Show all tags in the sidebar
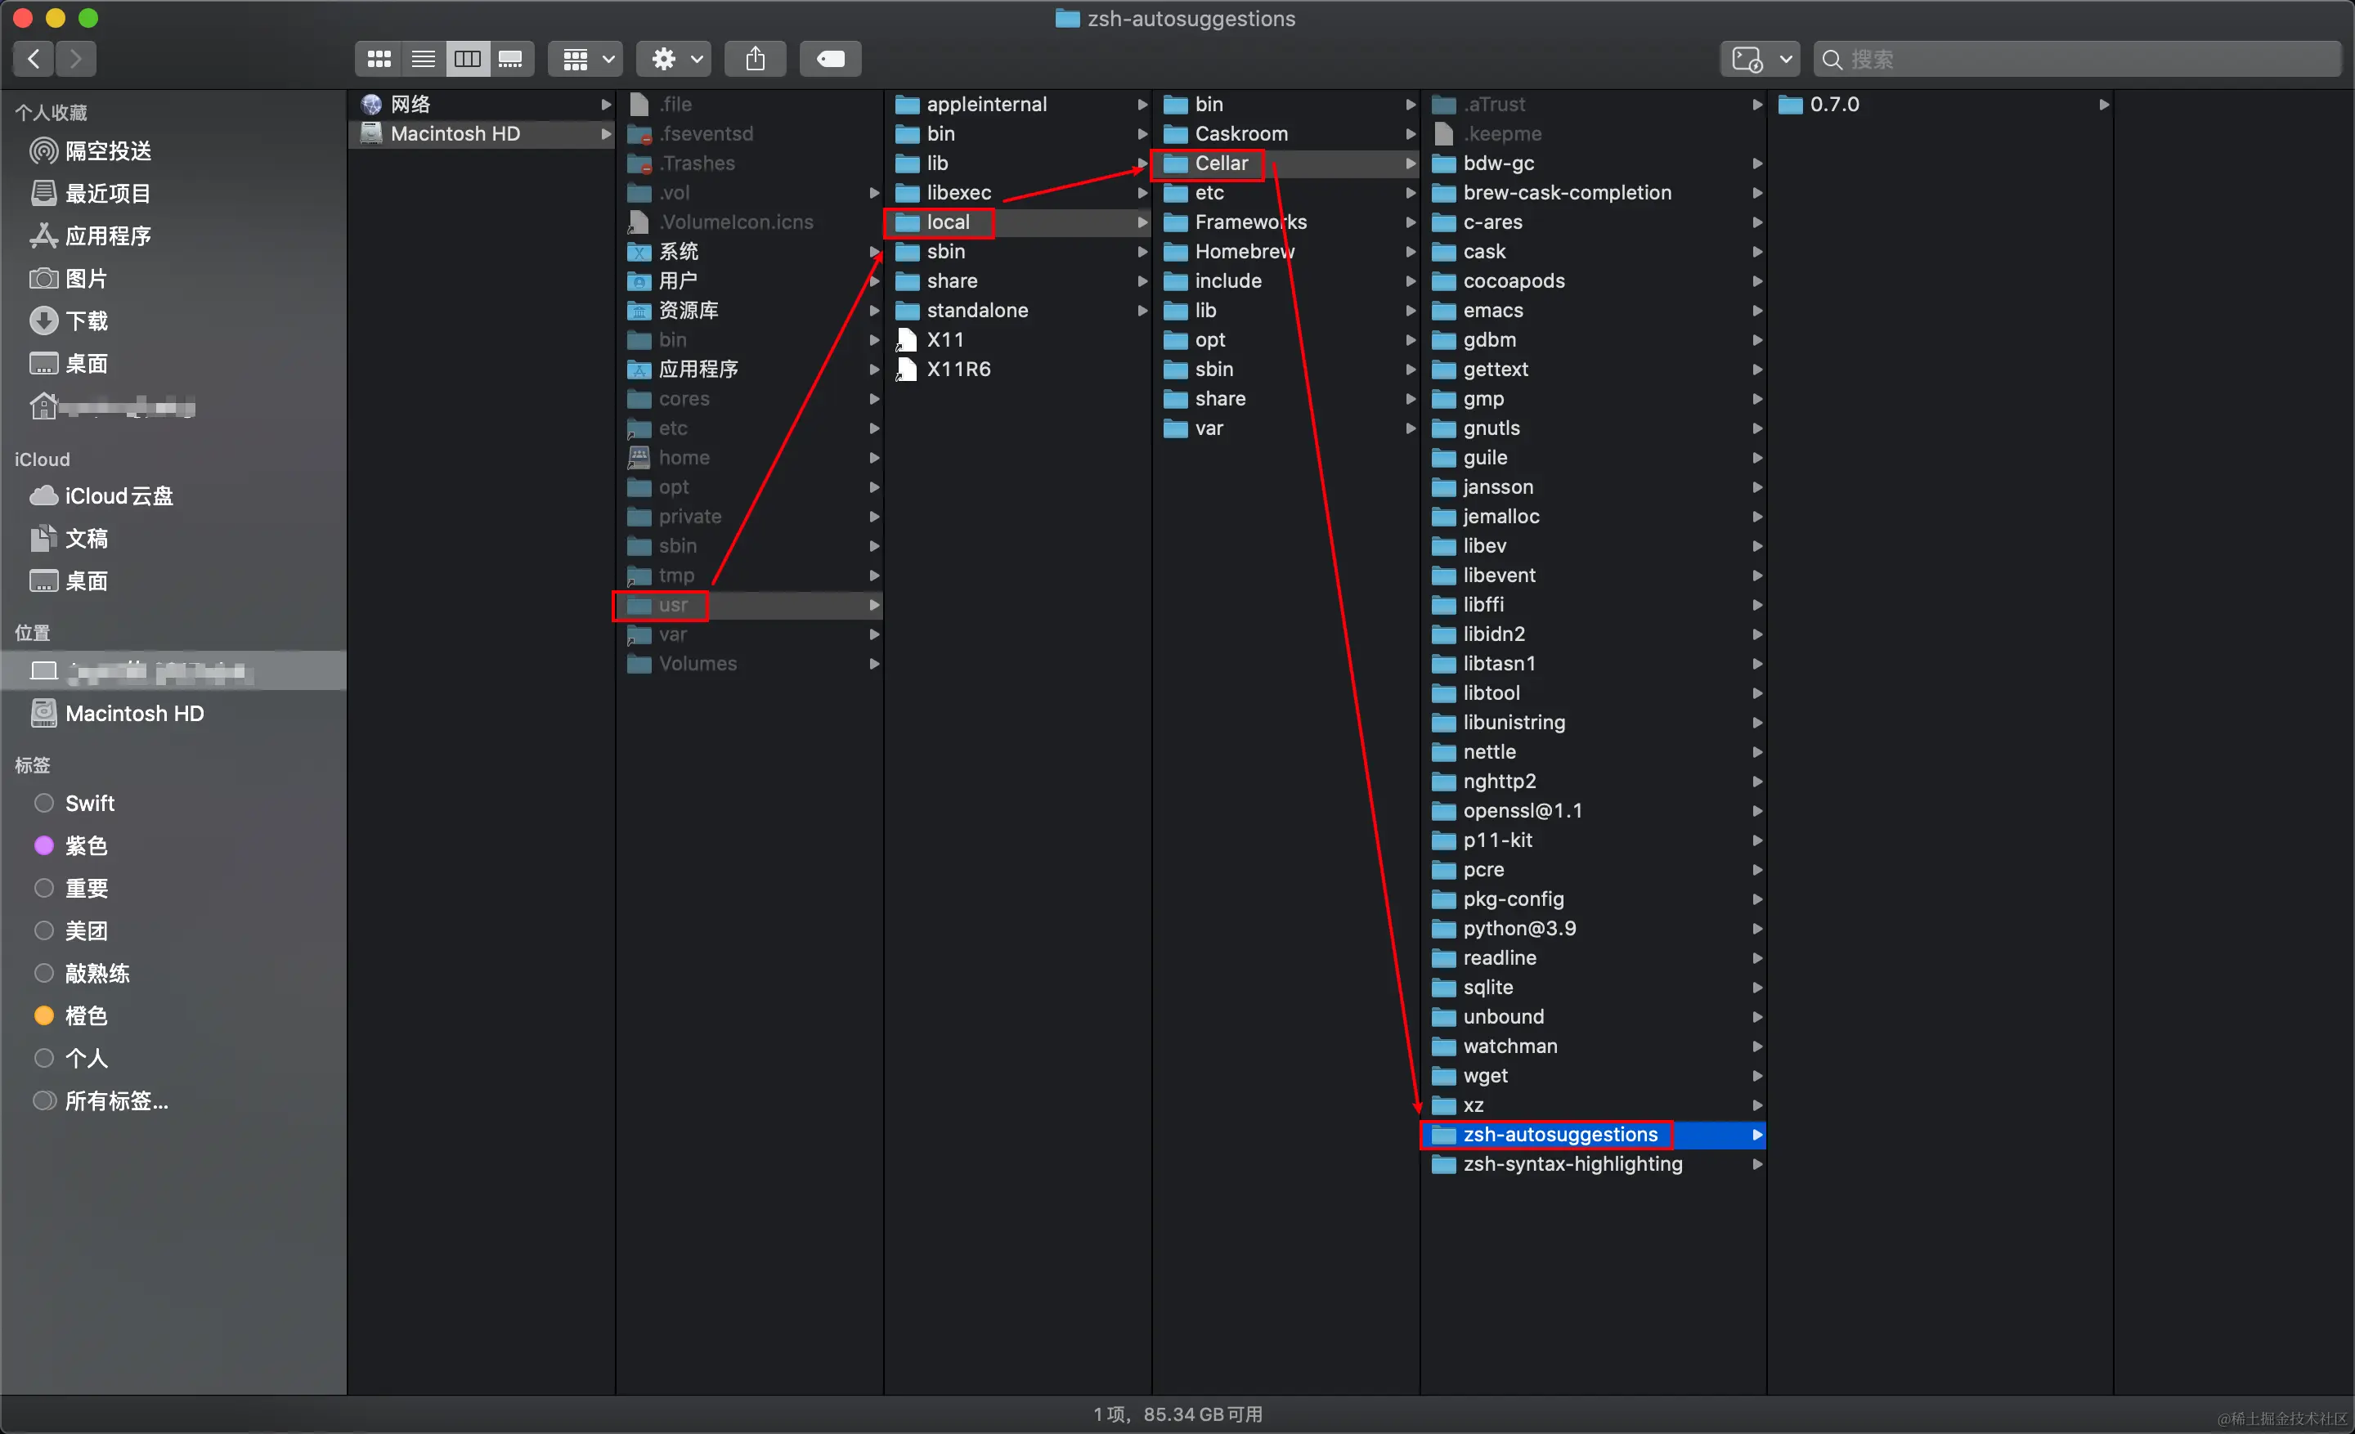The height and width of the screenshot is (1434, 2355). click(115, 1100)
